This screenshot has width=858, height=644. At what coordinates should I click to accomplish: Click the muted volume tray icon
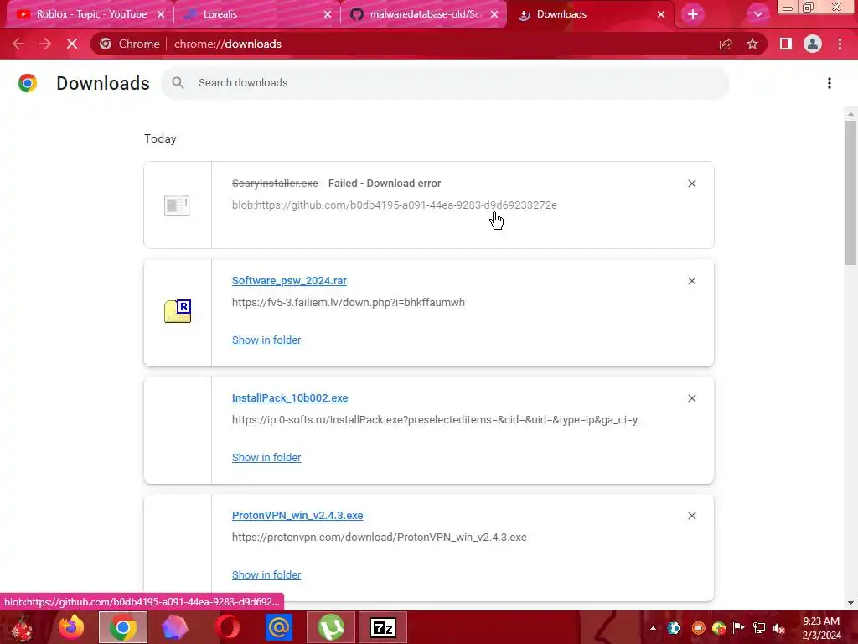pos(779,628)
